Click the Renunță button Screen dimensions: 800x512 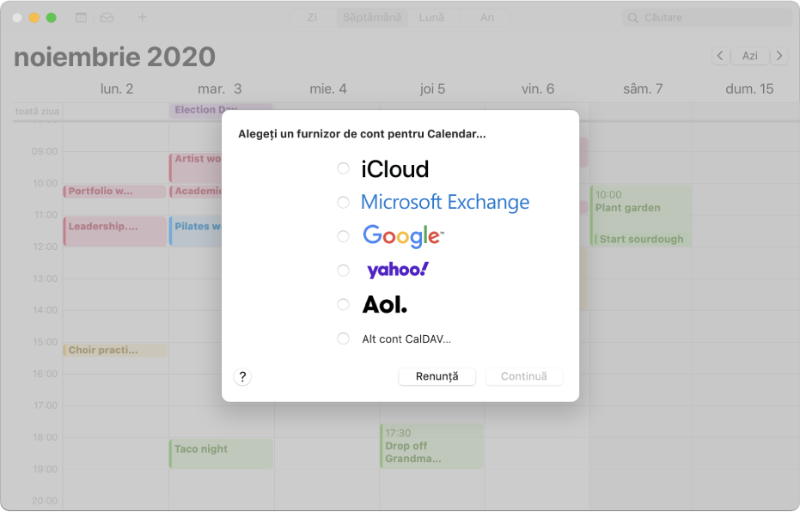point(437,376)
